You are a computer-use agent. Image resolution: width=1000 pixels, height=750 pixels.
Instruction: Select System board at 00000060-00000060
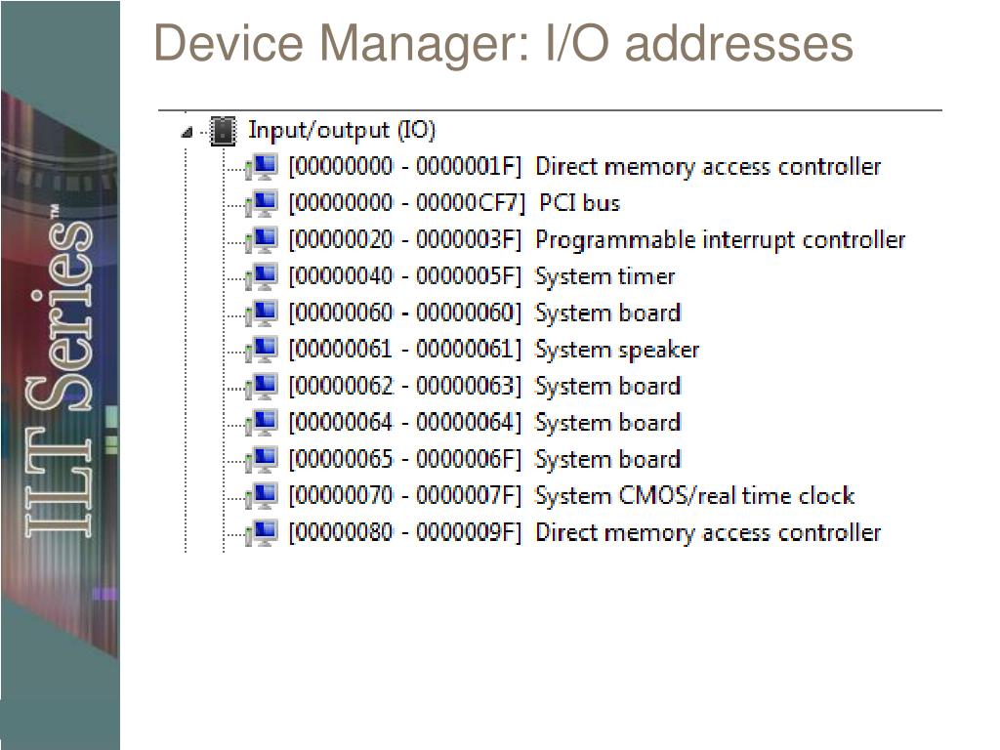484,313
